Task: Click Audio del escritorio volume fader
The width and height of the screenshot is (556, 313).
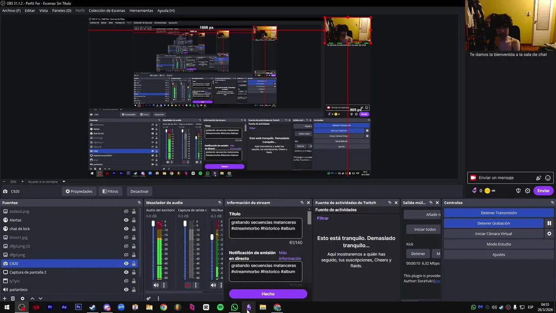Action: point(153,223)
